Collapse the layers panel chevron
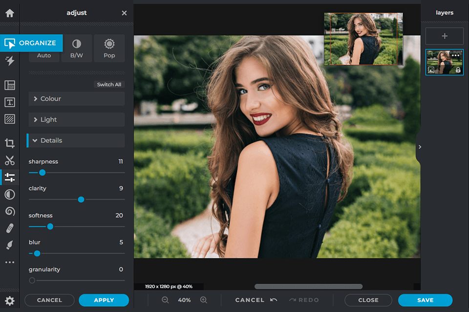The image size is (469, 312). pos(420,147)
